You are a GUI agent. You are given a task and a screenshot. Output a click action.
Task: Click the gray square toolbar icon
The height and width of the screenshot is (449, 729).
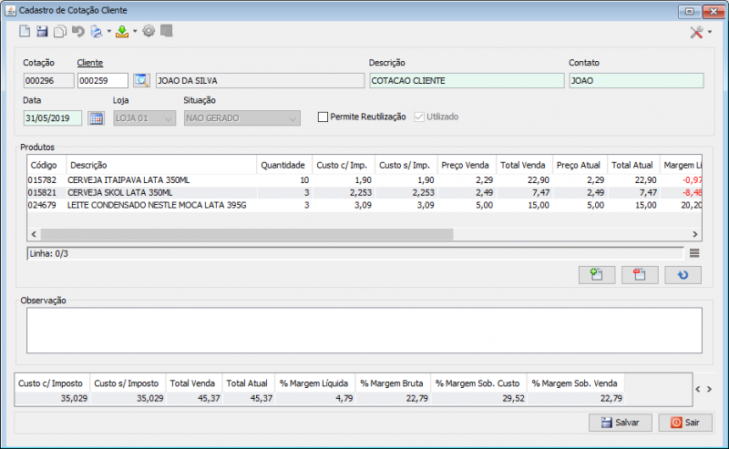coord(167,31)
